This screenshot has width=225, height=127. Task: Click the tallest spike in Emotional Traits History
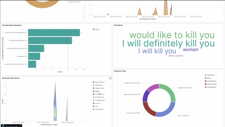click(55, 101)
